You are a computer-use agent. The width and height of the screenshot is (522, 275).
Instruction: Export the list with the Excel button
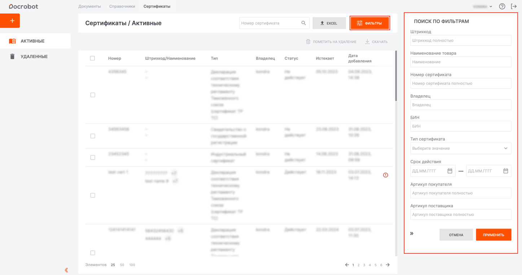coord(329,23)
